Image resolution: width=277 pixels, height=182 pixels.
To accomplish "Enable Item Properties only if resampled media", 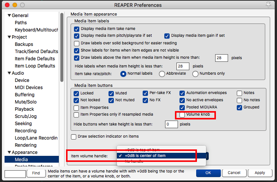I will [x=76, y=115].
